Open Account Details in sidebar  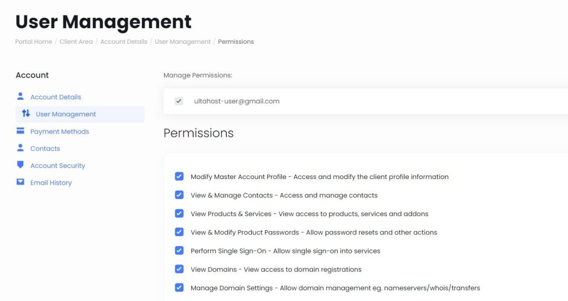click(56, 97)
